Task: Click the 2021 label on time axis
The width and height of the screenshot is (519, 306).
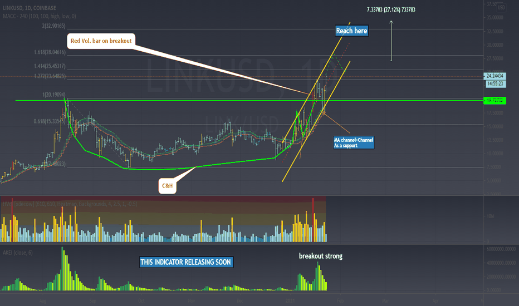Action: click(290, 300)
